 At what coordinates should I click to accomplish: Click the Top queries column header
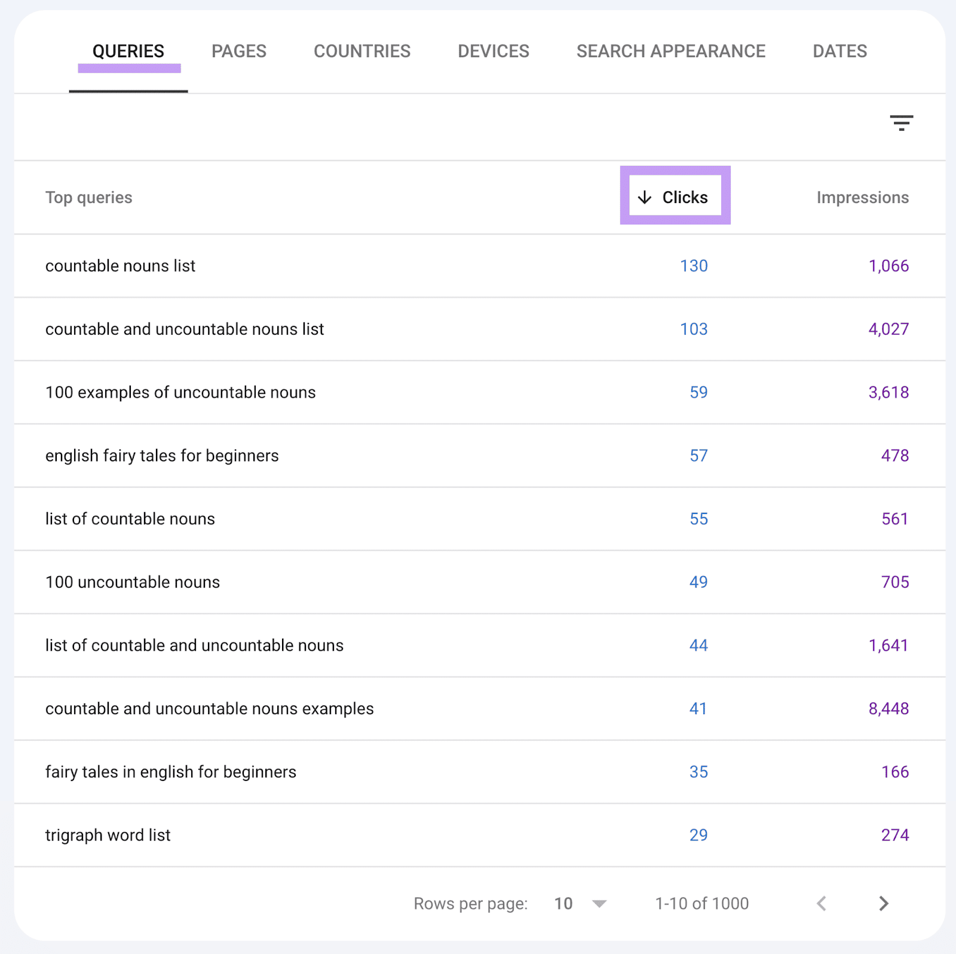tap(89, 198)
